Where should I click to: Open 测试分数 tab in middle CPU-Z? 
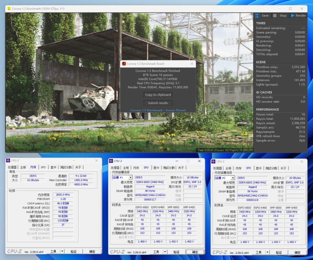(169, 168)
